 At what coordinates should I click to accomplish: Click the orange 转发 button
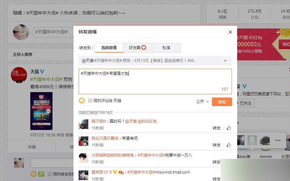(x=222, y=102)
